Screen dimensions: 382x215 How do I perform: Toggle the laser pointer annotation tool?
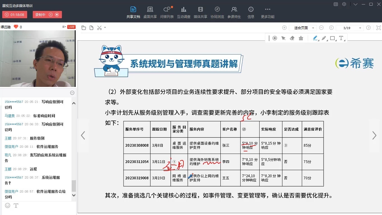tap(275, 38)
